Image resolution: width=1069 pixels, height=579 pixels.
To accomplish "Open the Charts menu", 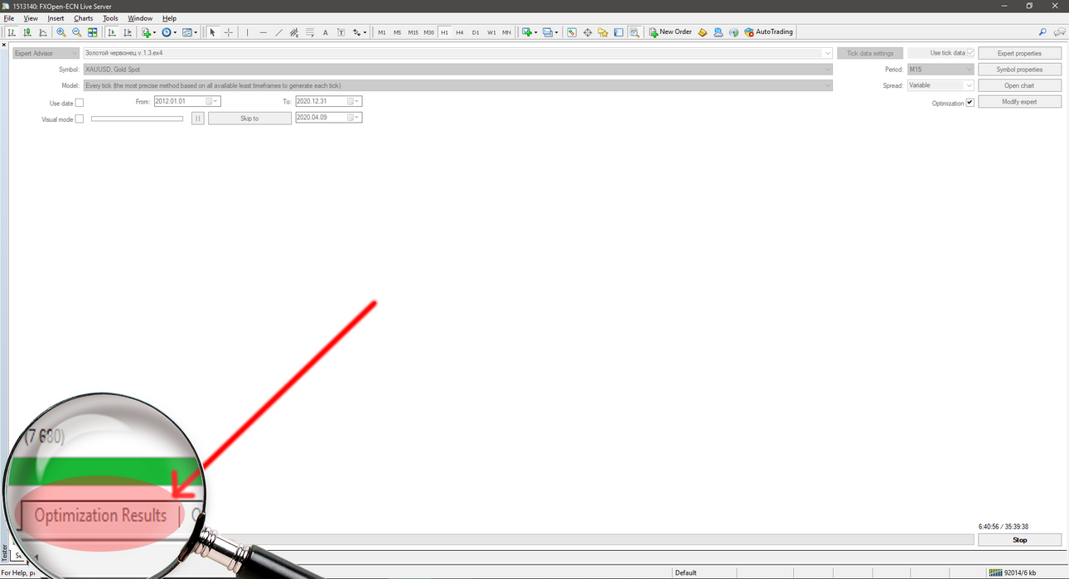I will click(x=84, y=18).
